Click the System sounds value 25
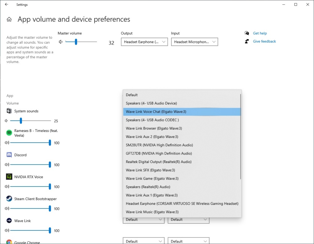The height and width of the screenshot is (244, 314). click(x=56, y=121)
